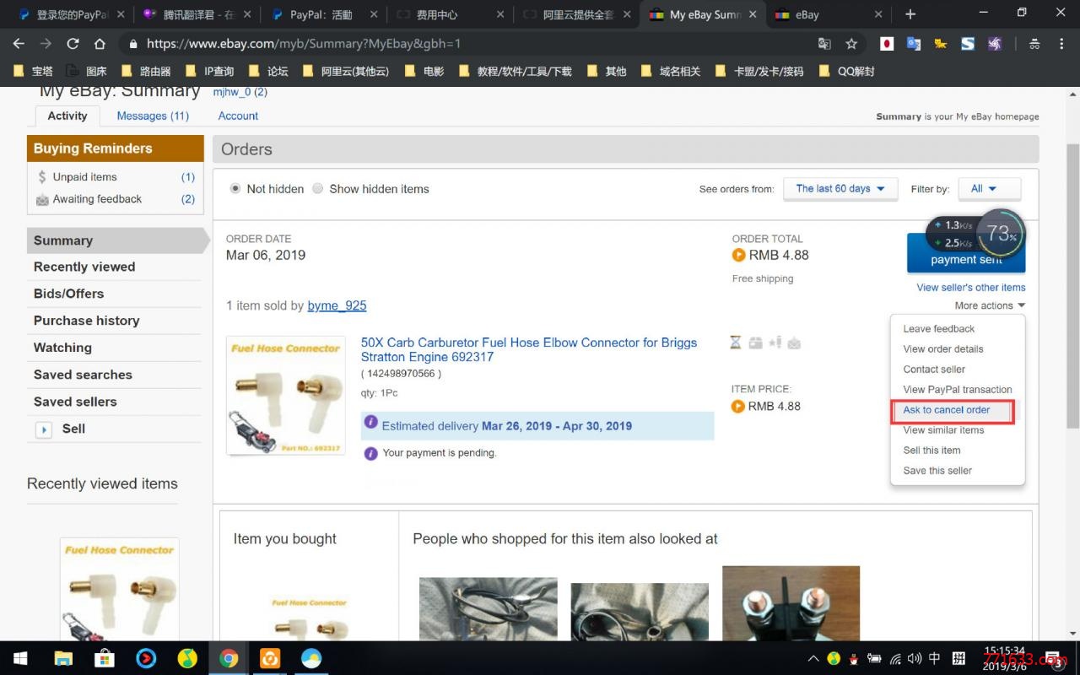1080x675 pixels.
Task: Open Chrome menu with three dots
Action: coord(1061,44)
